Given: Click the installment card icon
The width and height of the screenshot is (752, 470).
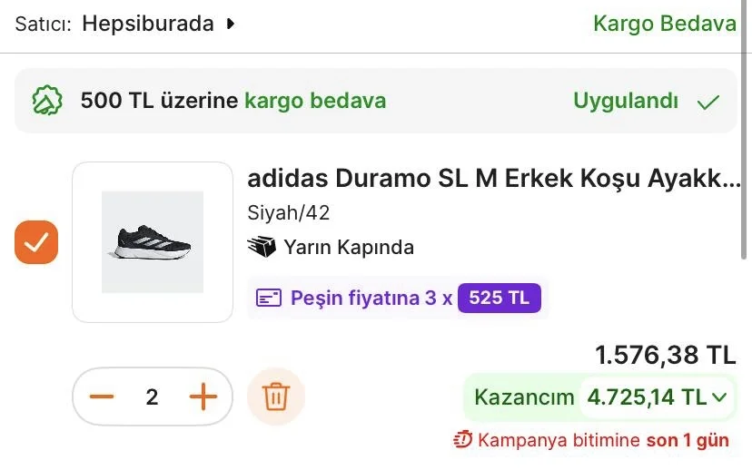Looking at the screenshot, I should coord(268,298).
